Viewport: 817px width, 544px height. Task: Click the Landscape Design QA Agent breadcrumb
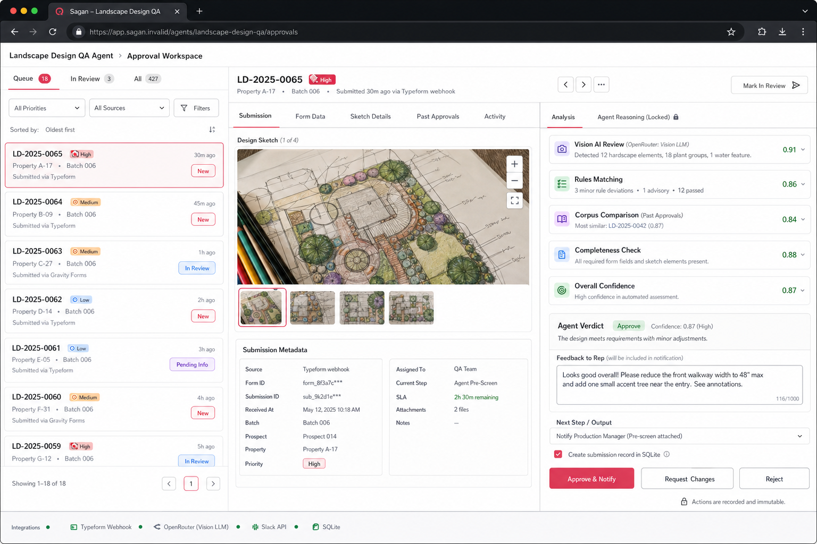[61, 56]
